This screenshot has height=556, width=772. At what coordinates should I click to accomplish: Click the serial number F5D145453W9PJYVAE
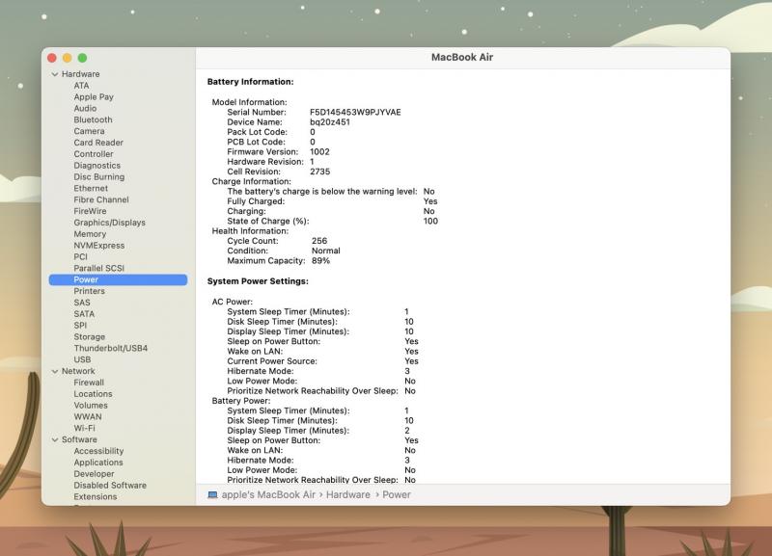pos(355,112)
